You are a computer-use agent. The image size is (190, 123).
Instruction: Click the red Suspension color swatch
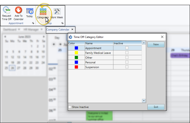(x=76, y=67)
